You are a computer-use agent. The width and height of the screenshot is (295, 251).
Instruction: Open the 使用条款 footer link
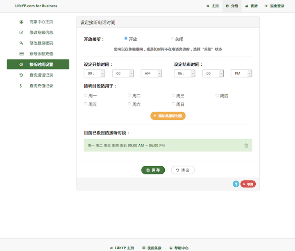(x=152, y=248)
